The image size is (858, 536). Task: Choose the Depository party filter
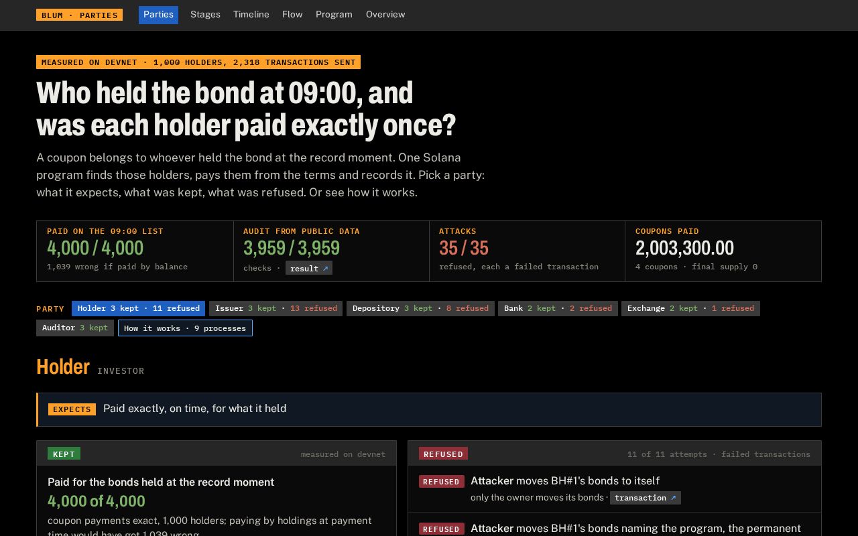point(420,308)
